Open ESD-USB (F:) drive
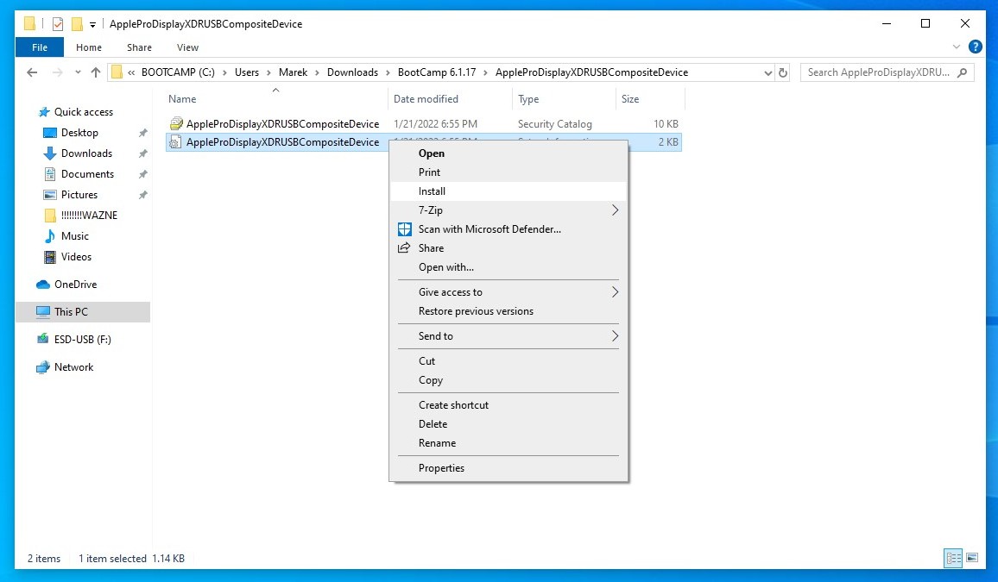Viewport: 998px width, 582px height. 82,340
